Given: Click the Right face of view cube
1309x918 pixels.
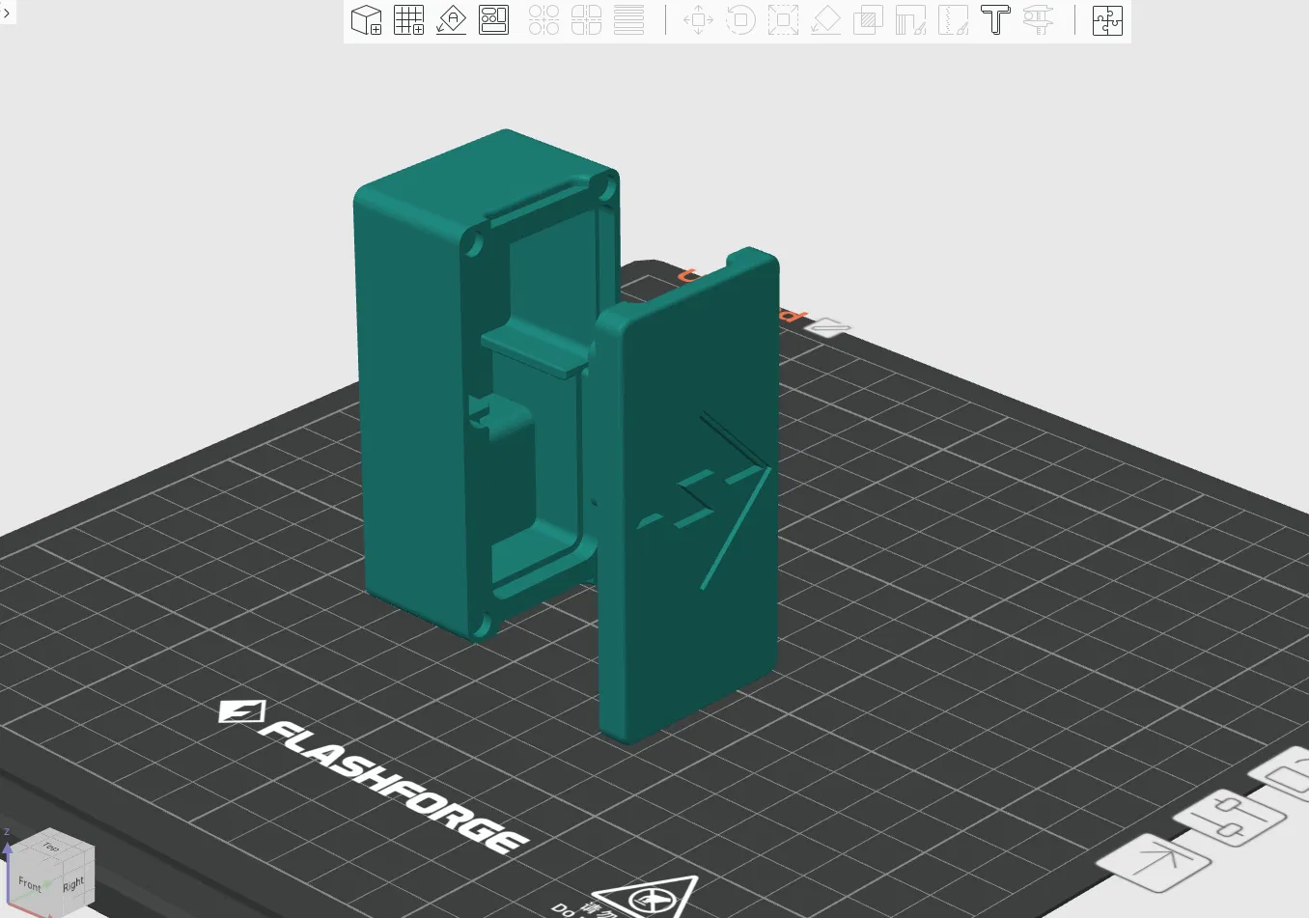Looking at the screenshot, I should click(x=74, y=884).
